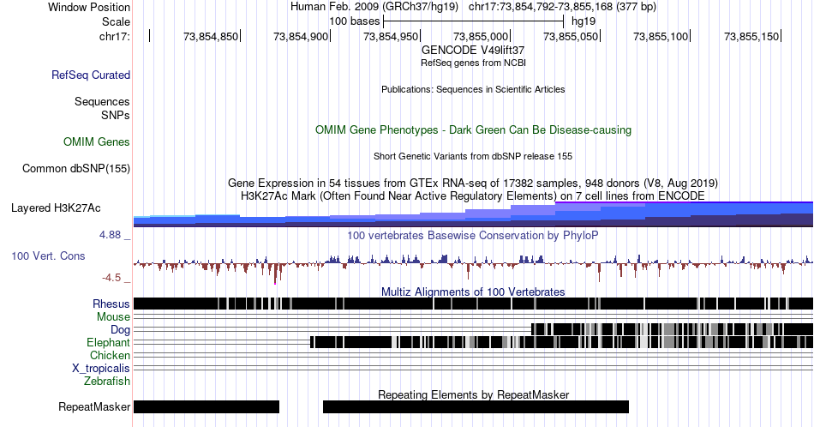Image resolution: width=814 pixels, height=427 pixels.
Task: Click the second, longer RepeatMasker block
Action: [476, 406]
